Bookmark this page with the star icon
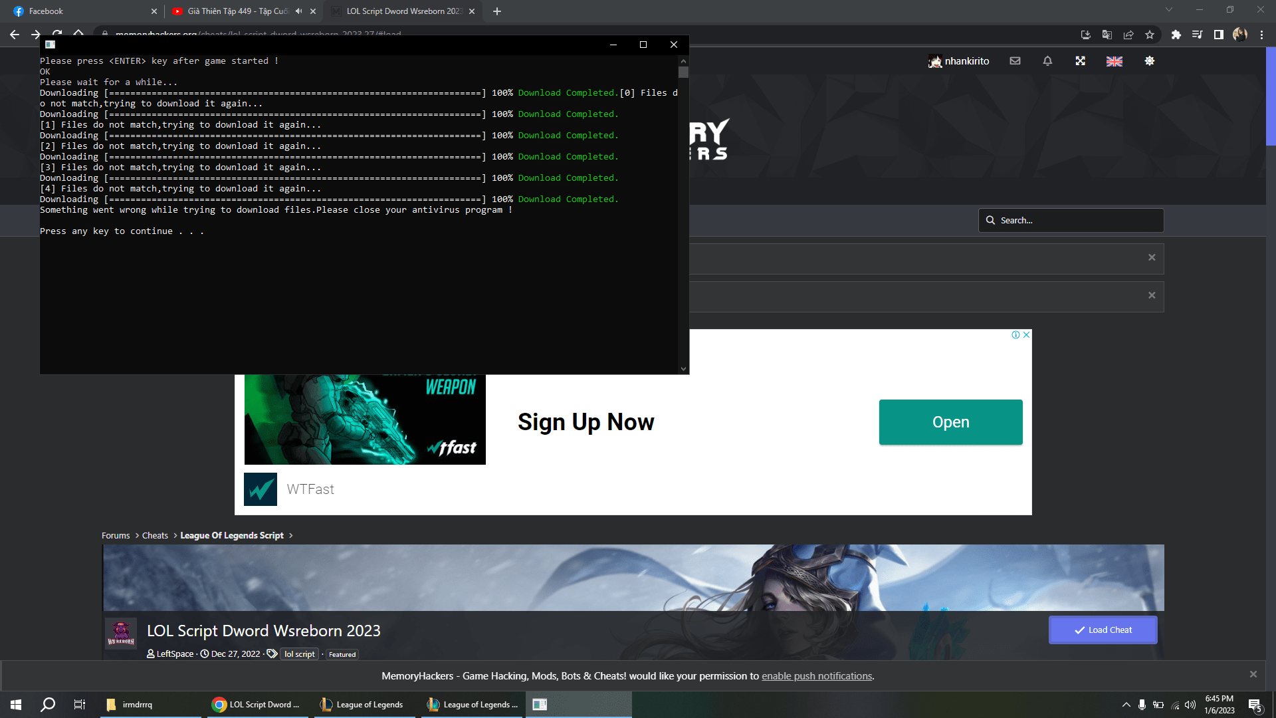The image size is (1276, 718). click(1150, 35)
